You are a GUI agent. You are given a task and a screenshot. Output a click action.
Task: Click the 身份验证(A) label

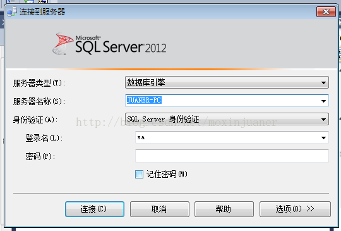coord(35,120)
